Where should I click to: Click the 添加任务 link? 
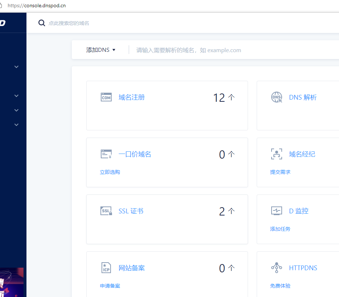(x=280, y=229)
